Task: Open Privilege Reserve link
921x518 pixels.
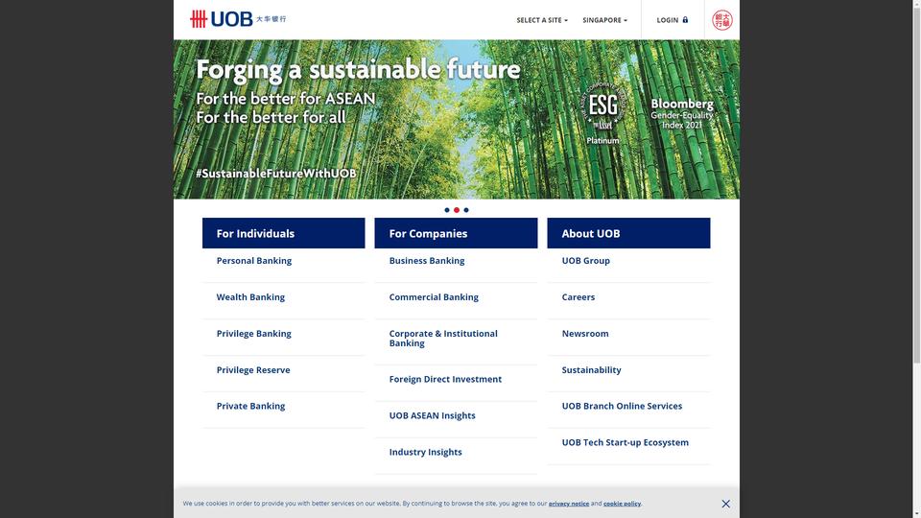Action: (x=253, y=370)
